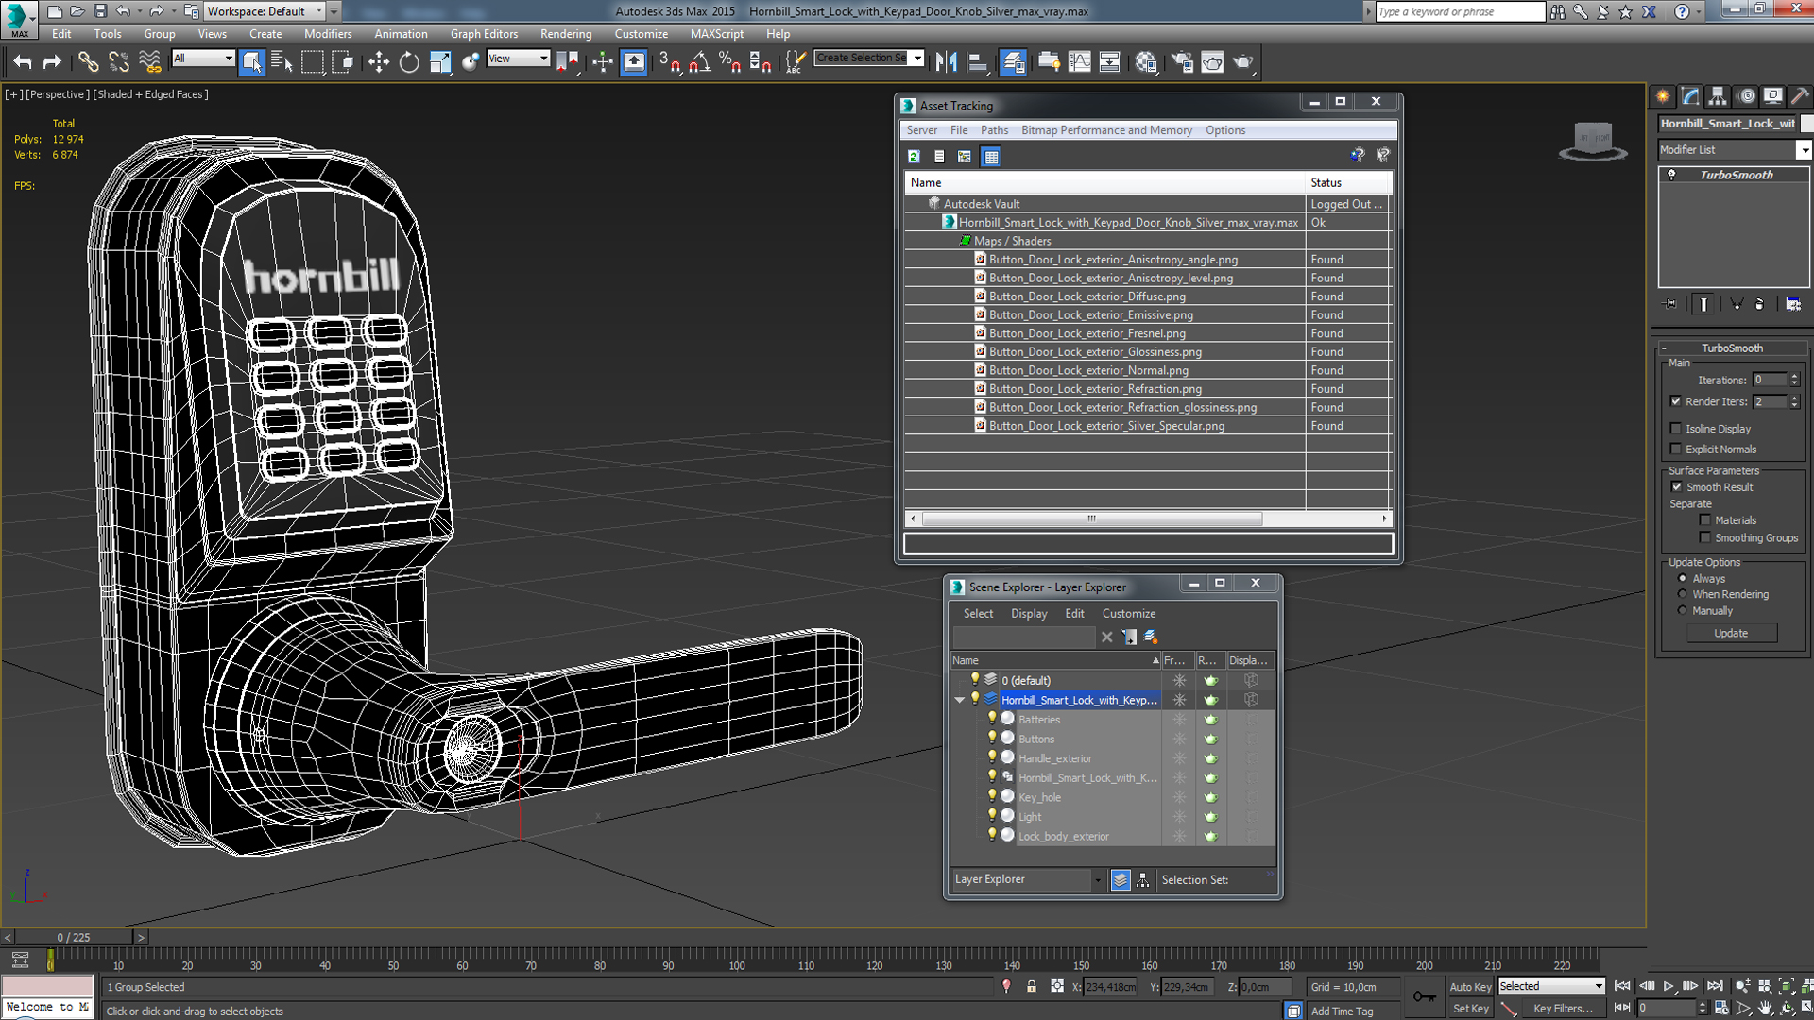Select table view icon in Asset Tracking
Viewport: 1814px width, 1020px height.
pyautogui.click(x=991, y=157)
